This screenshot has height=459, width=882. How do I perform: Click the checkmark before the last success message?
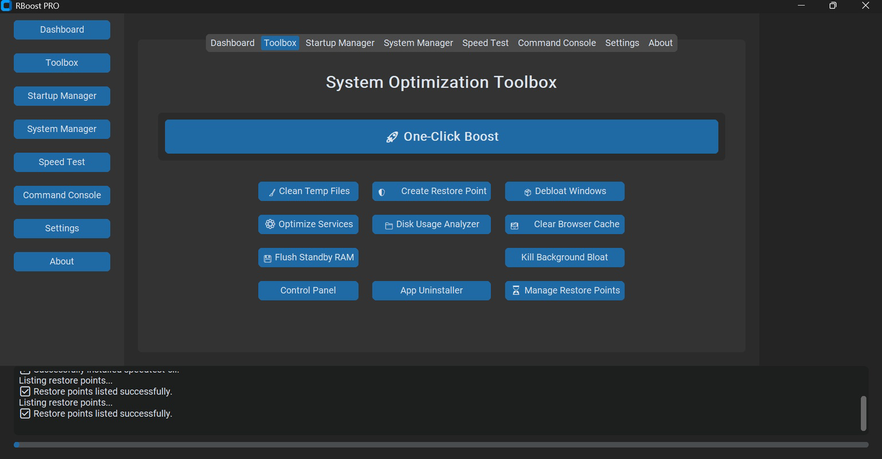pyautogui.click(x=25, y=414)
